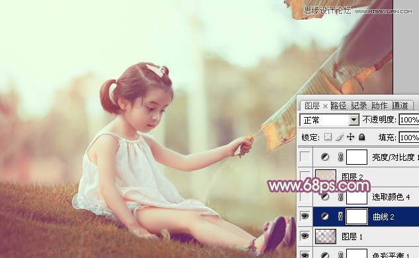Select adjustment icon of 亮度/对比度 layer
The width and height of the screenshot is (419, 258).
325,157
